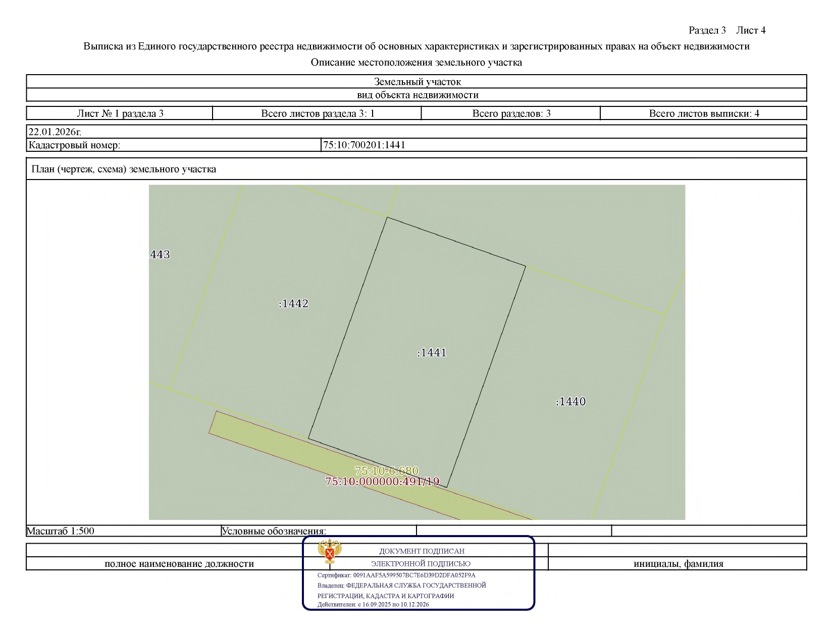This screenshot has height=643, width=833.
Task: Click the date 22.01.2026г. cell
Action: pyautogui.click(x=416, y=132)
